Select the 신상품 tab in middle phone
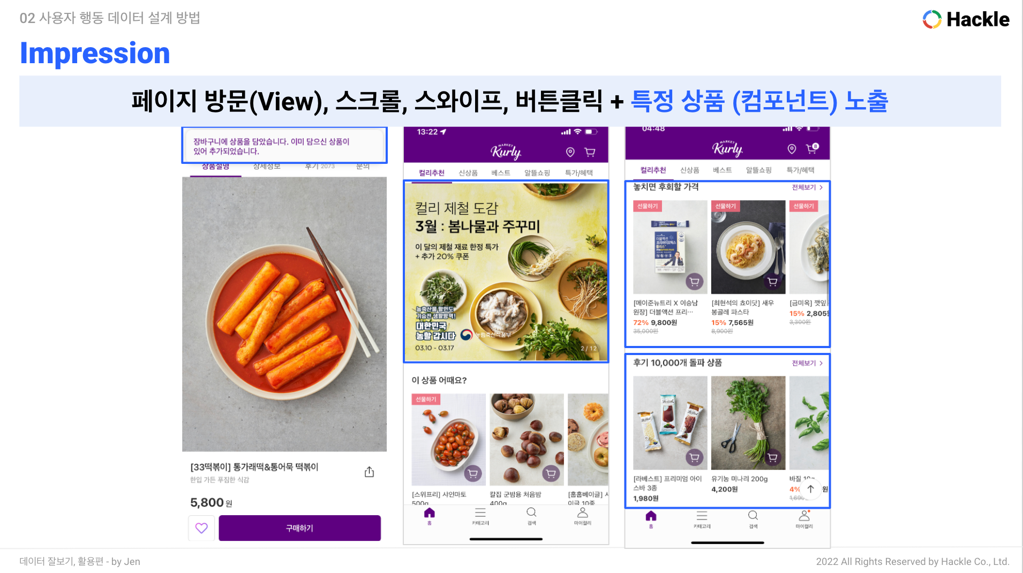Image resolution: width=1023 pixels, height=573 pixels. click(x=468, y=173)
